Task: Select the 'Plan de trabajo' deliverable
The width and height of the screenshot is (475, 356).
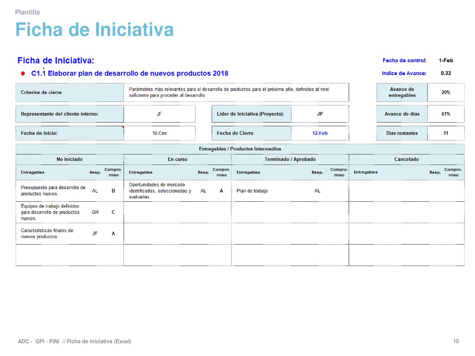Action: [x=252, y=191]
